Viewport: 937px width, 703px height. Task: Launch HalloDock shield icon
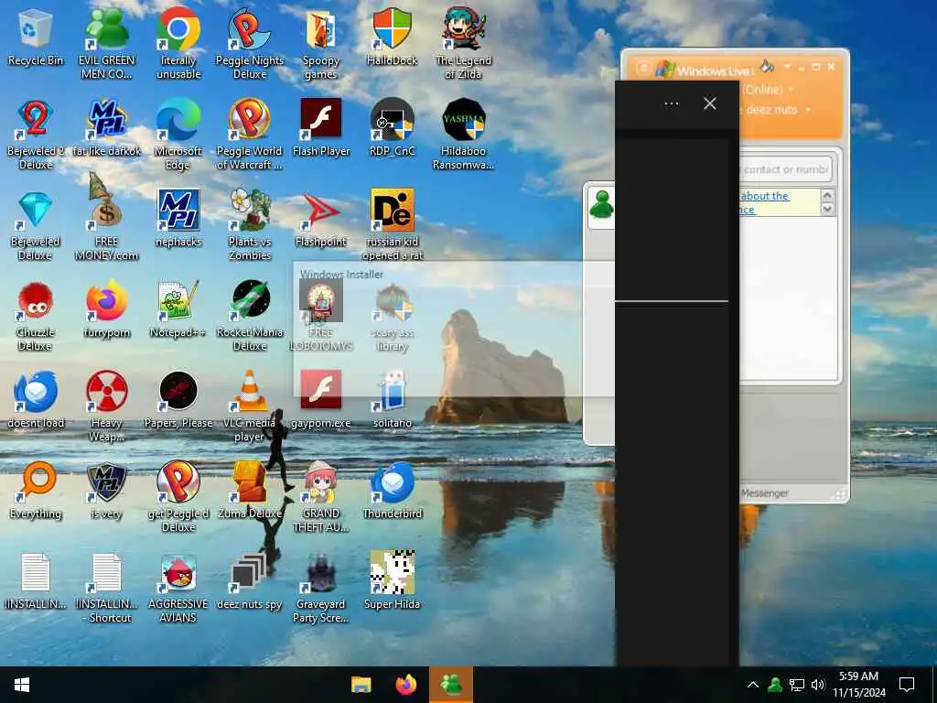click(x=392, y=37)
